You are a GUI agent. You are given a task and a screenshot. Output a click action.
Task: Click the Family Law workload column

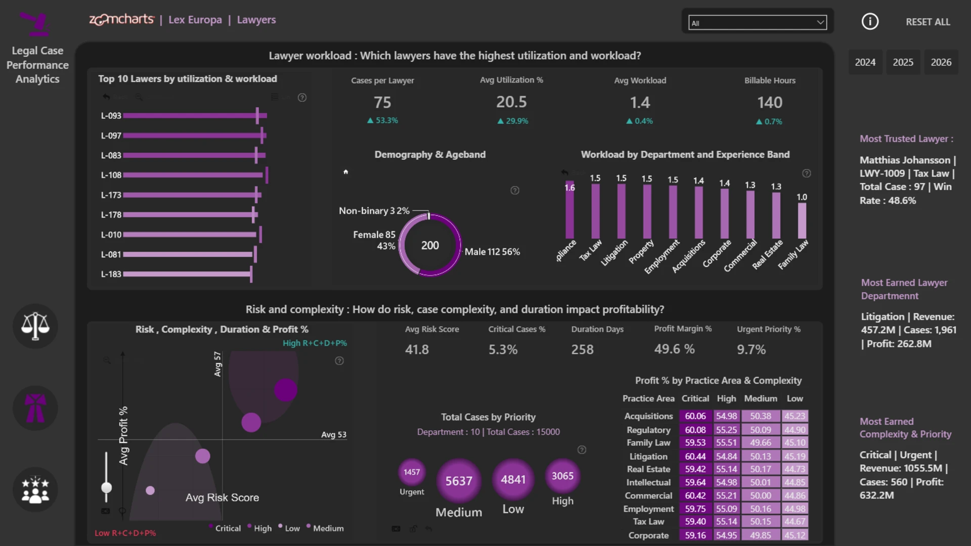click(802, 220)
